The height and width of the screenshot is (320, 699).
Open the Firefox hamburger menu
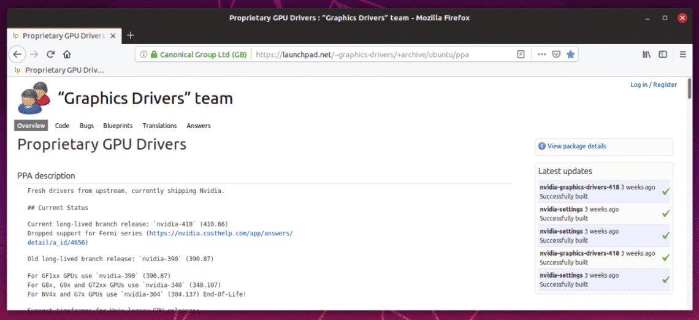(x=682, y=55)
